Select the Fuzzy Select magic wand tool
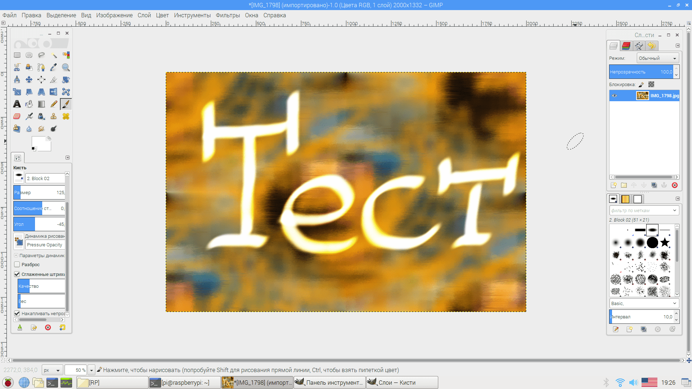 pos(54,55)
